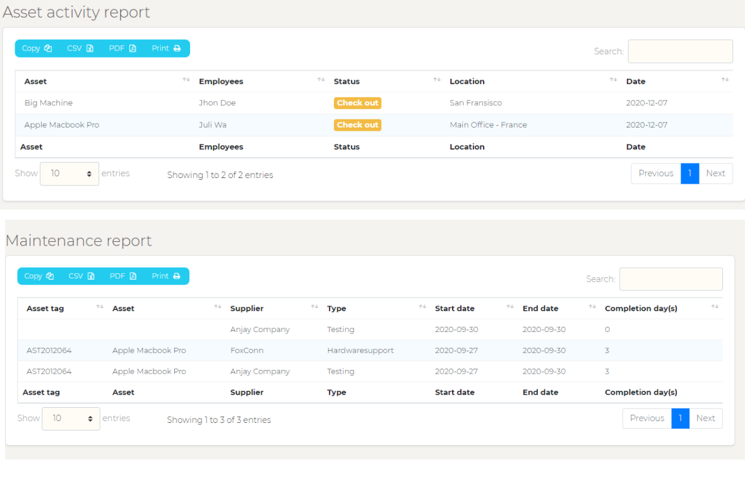This screenshot has width=745, height=481.
Task: Export Asset activity report as PDF
Action: (x=122, y=49)
